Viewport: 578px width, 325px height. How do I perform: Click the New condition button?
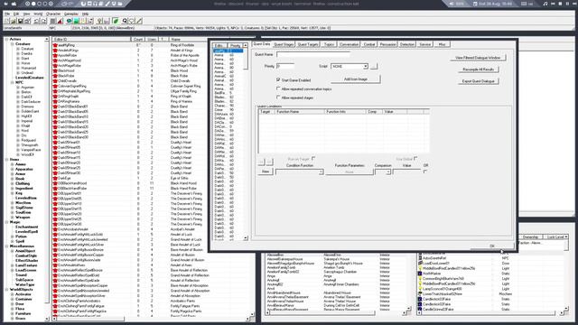click(266, 172)
